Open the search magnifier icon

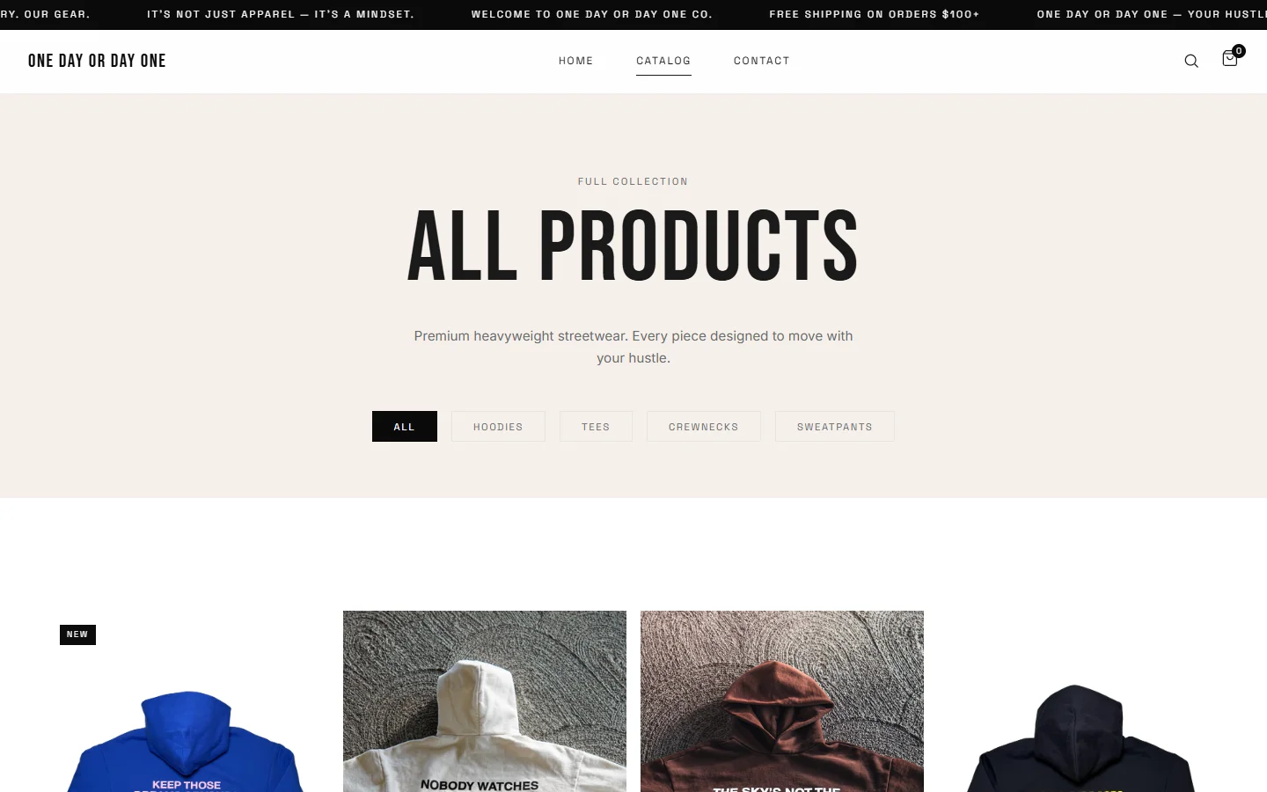[1191, 61]
